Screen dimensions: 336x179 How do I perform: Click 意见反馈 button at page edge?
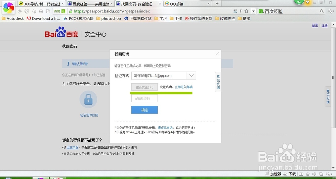(328, 97)
